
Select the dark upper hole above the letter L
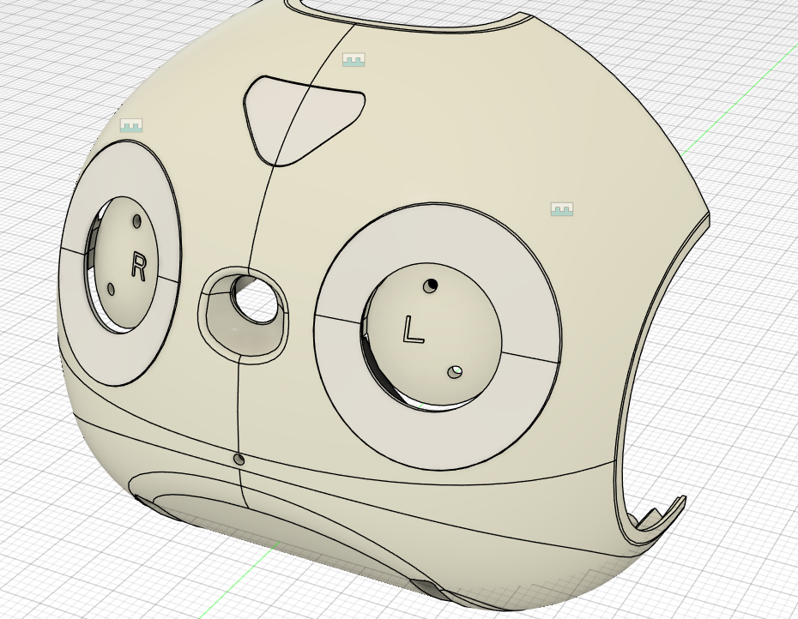(x=431, y=285)
